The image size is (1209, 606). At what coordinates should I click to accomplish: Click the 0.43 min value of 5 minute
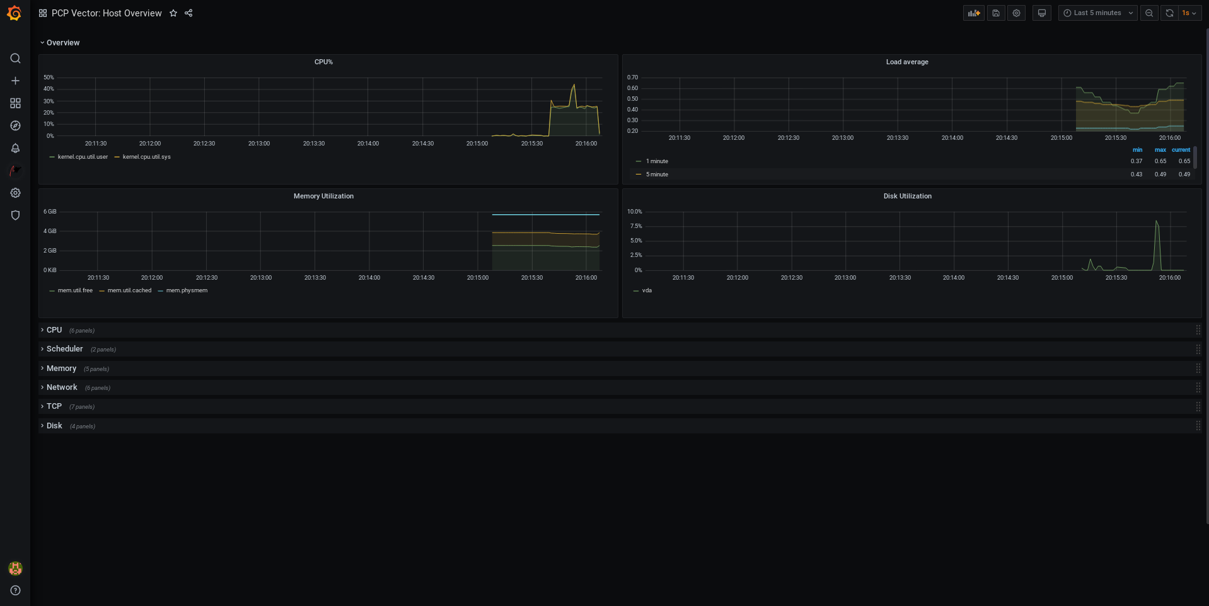1136,174
